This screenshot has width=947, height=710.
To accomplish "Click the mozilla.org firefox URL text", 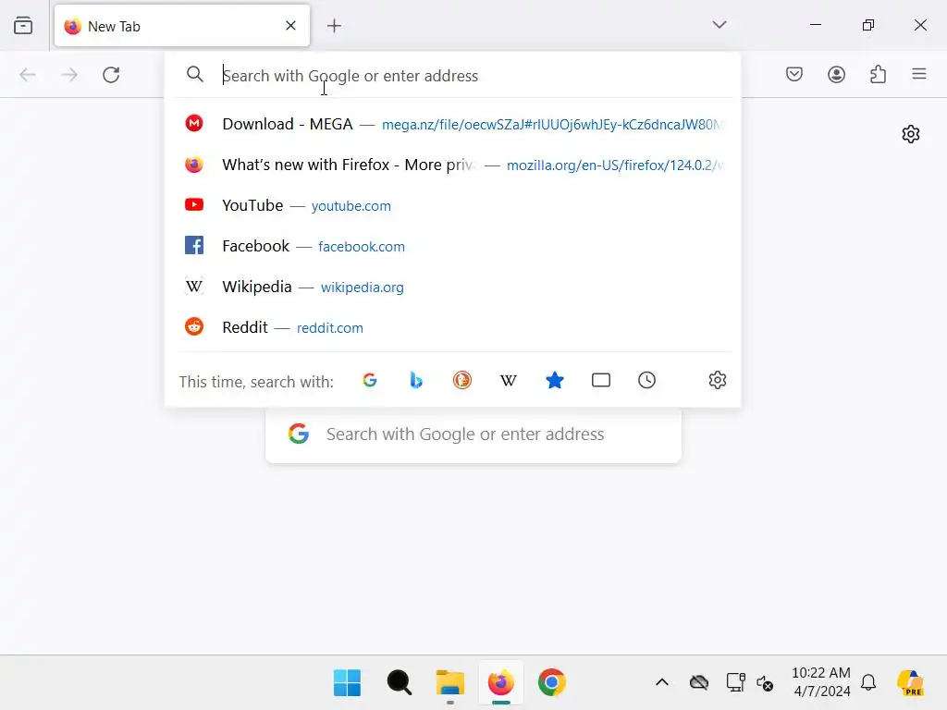I will pyautogui.click(x=615, y=165).
